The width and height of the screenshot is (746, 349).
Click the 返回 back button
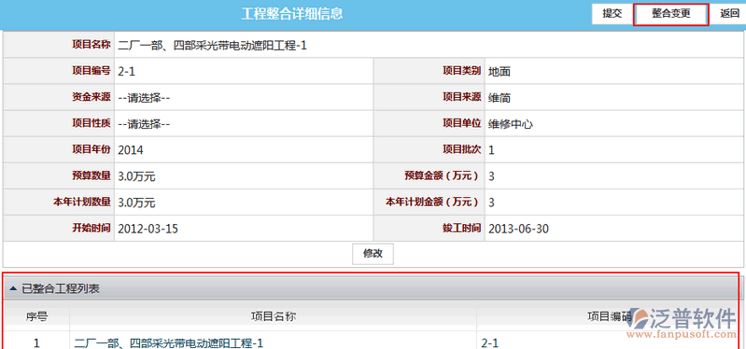(x=729, y=14)
